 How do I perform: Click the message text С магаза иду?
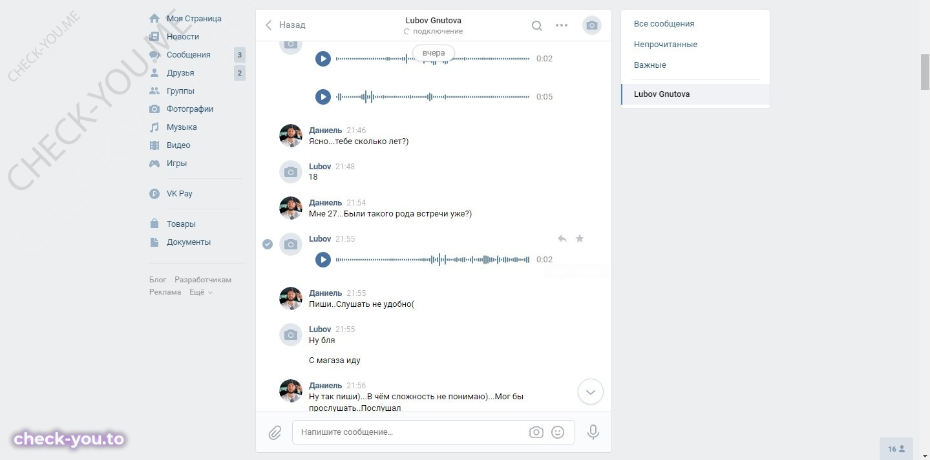(x=335, y=361)
